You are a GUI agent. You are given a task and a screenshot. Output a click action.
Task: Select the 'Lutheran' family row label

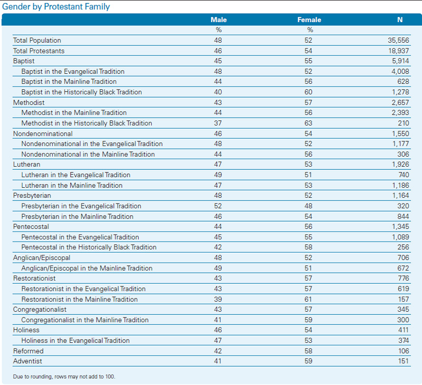(x=27, y=165)
